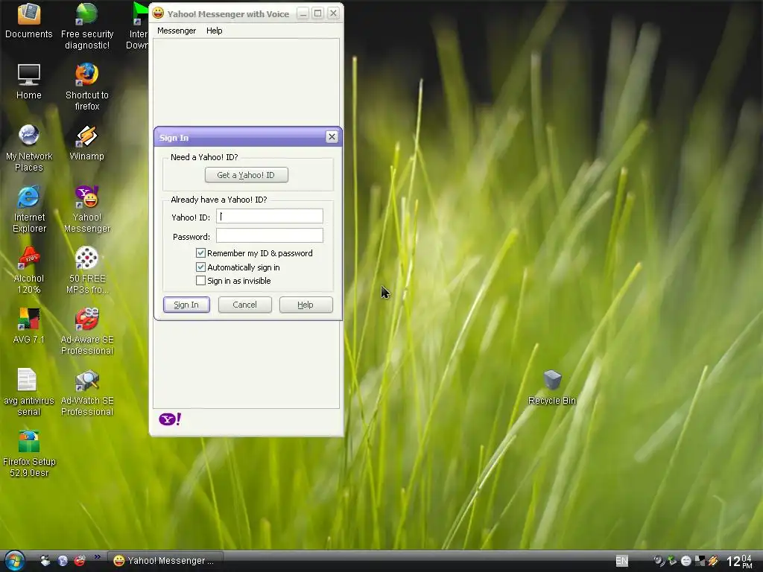Click the Yahoo smiley title bar icon
763x572 pixels.
pos(158,13)
